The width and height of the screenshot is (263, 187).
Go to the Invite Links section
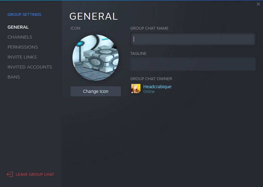click(22, 57)
